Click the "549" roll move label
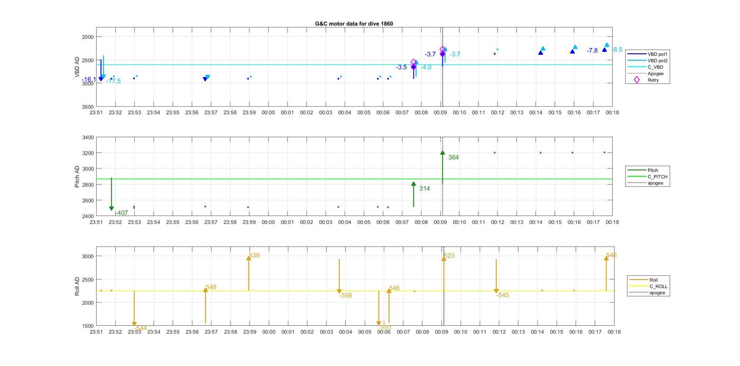740x366 pixels. (x=211, y=287)
